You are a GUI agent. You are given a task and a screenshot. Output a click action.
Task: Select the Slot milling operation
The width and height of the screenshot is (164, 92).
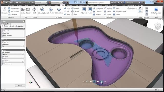coord(67,11)
